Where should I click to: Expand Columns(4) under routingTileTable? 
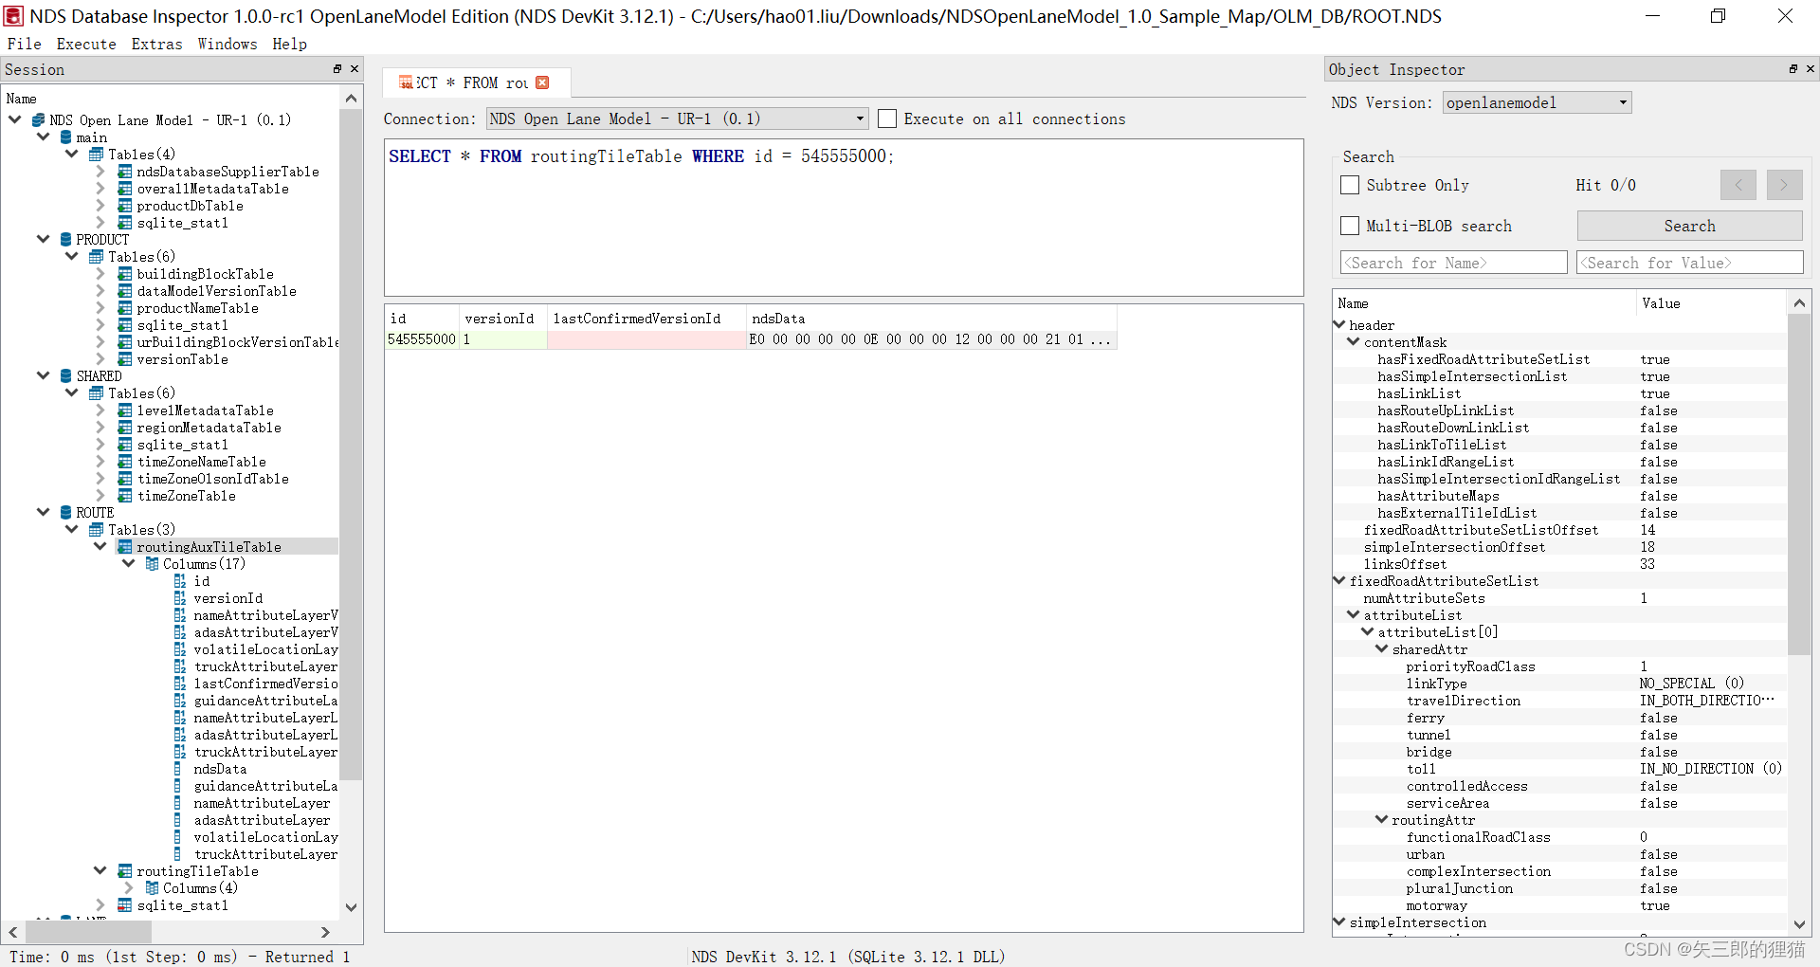click(x=129, y=888)
